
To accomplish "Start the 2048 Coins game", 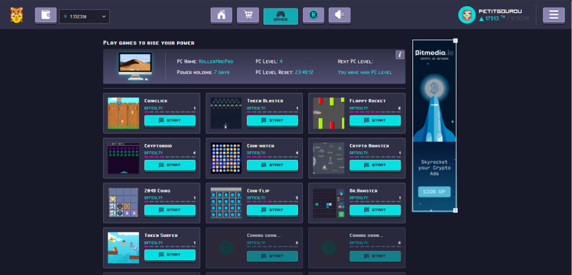I will pyautogui.click(x=170, y=210).
